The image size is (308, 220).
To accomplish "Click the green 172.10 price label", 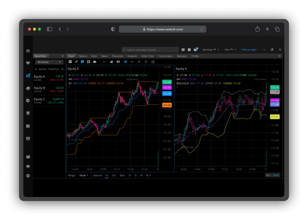I will coord(274,87).
